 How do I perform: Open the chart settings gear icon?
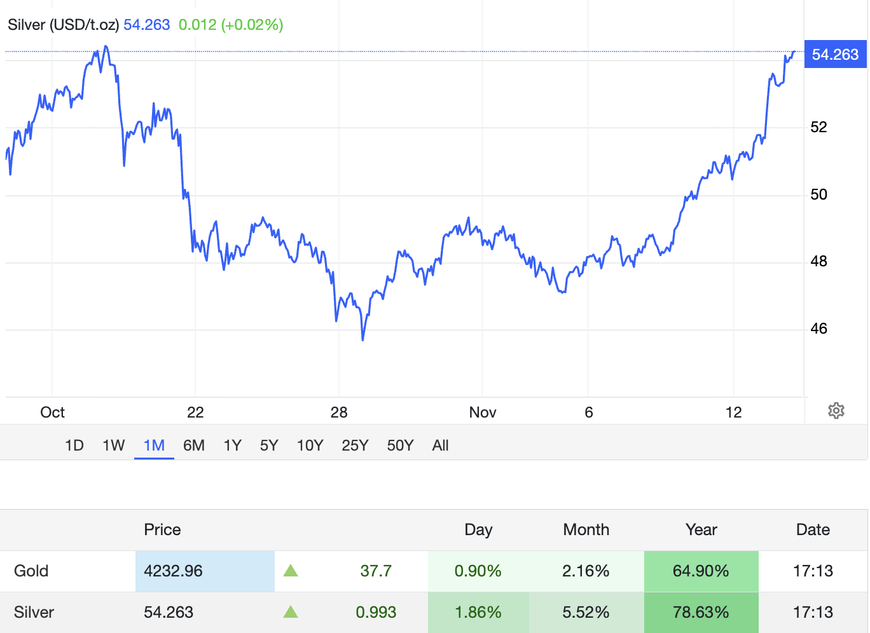click(x=836, y=411)
